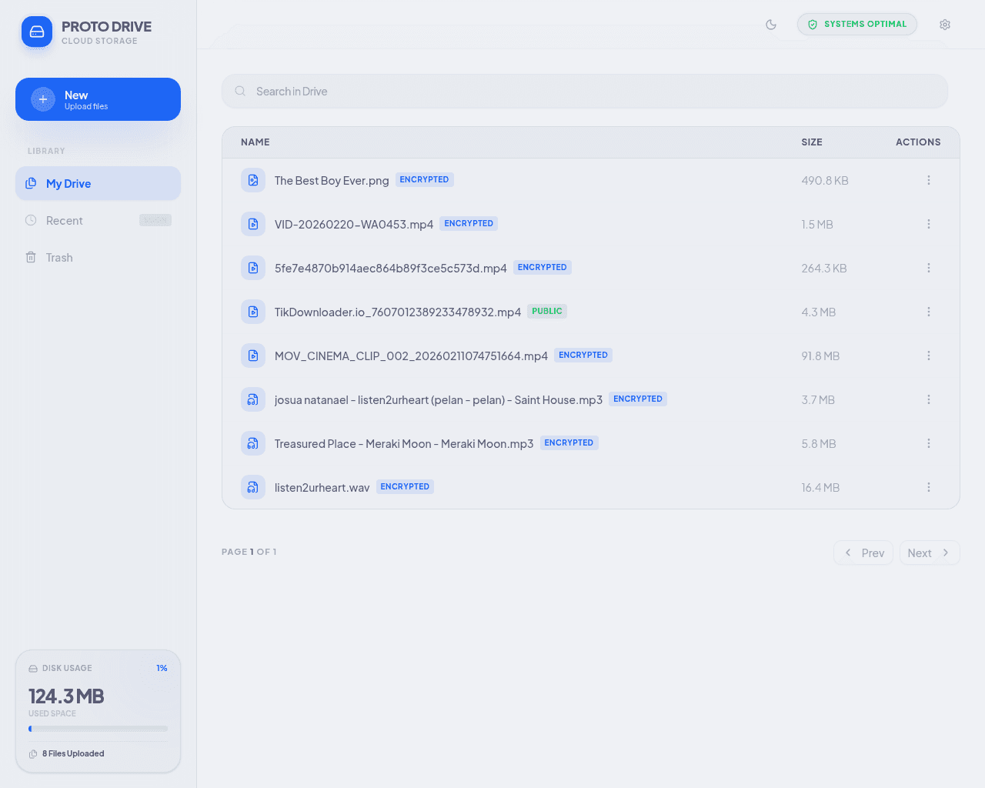Open actions menu for The Best Boy Ever.png

coord(929,180)
